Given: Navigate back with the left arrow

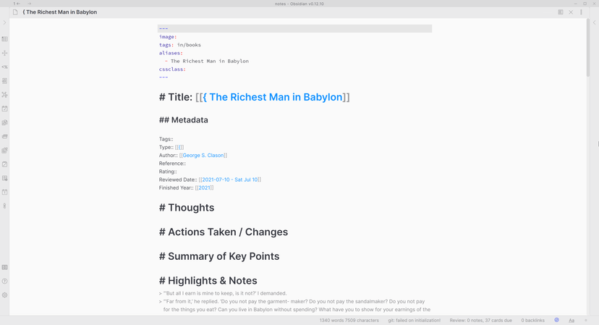Looking at the screenshot, I should pos(18,4).
